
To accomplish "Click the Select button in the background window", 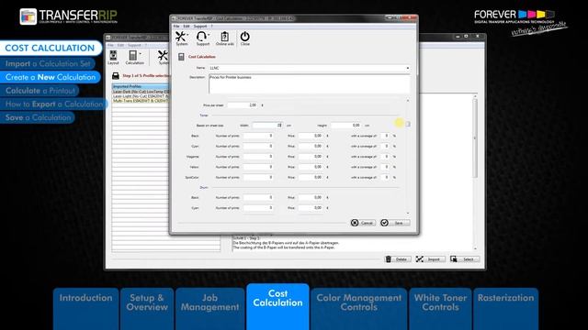I will 464,258.
